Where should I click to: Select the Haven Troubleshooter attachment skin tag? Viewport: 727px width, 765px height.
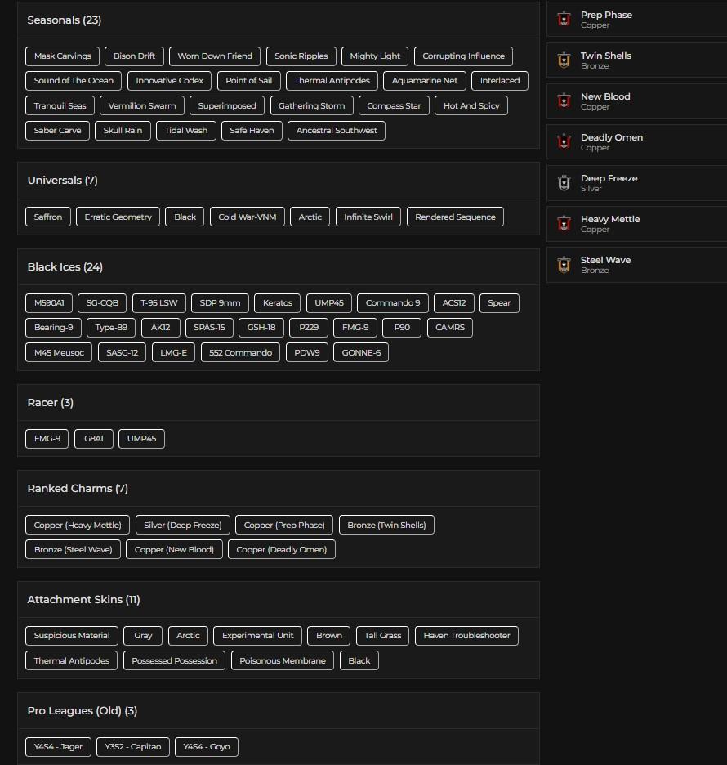point(466,636)
